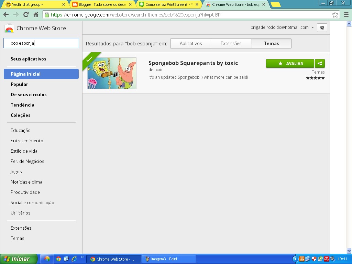
Task: Open the browser home page icon
Action: [36, 15]
